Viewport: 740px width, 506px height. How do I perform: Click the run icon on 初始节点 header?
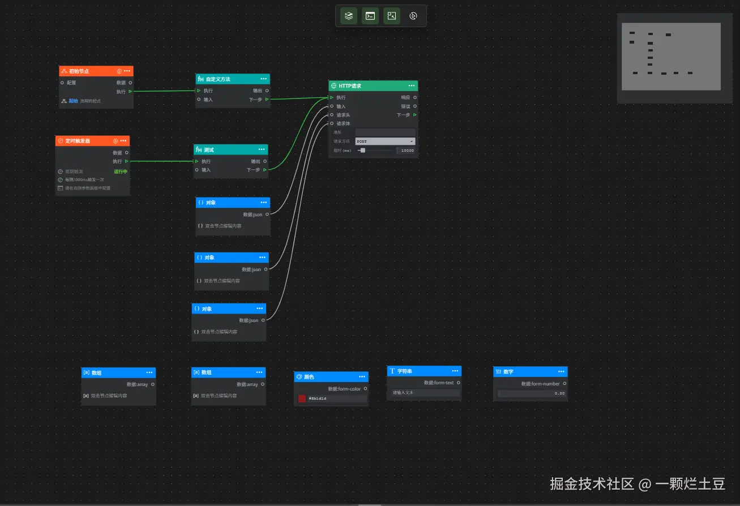coord(119,71)
